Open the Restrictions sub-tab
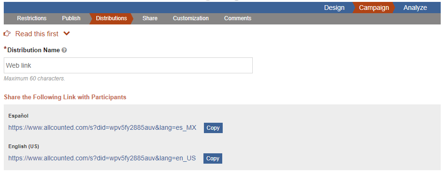The height and width of the screenshot is (174, 444). pyautogui.click(x=32, y=18)
